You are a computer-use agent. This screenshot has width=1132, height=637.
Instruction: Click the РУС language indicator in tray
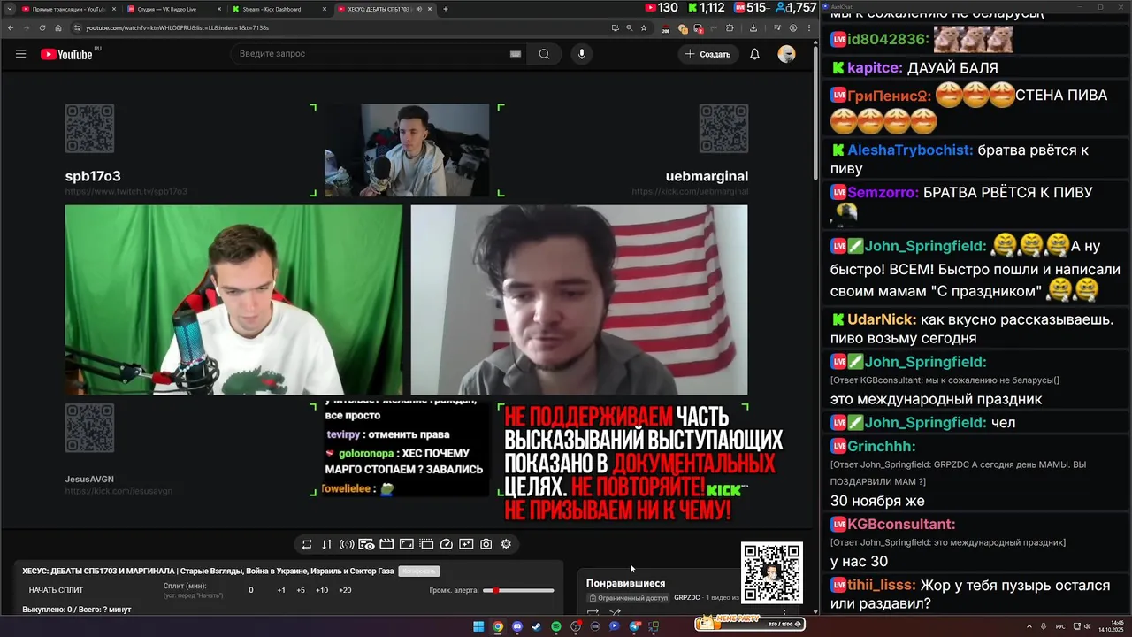tap(1060, 626)
